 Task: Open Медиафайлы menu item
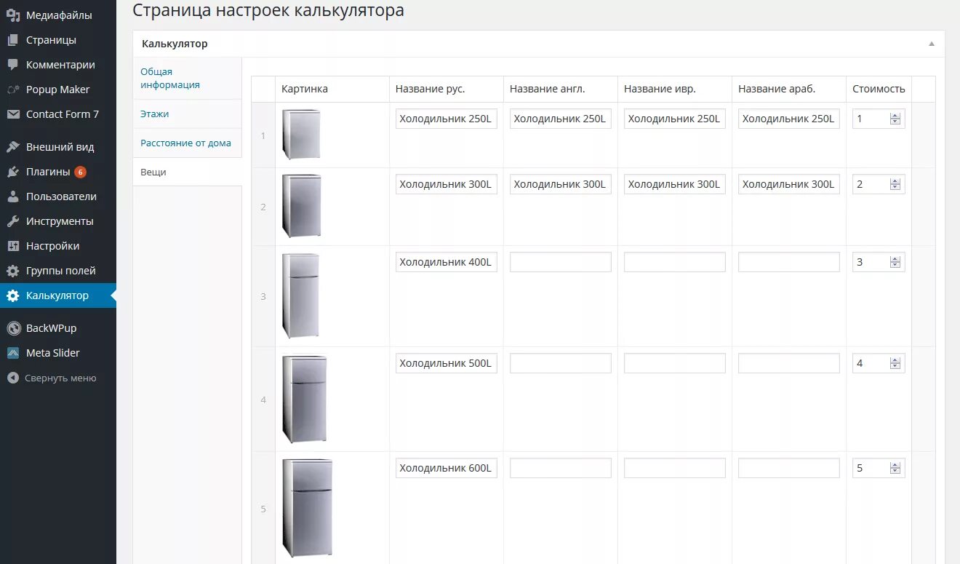pyautogui.click(x=58, y=15)
